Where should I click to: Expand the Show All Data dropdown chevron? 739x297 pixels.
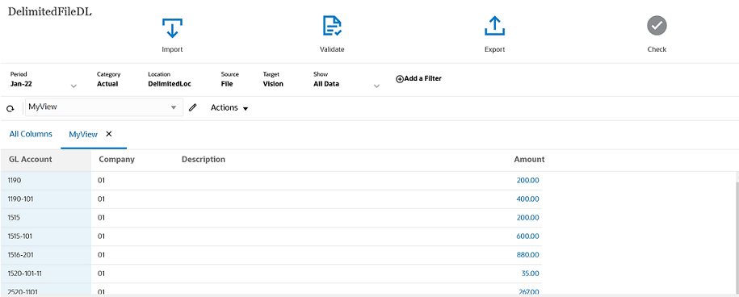pyautogui.click(x=376, y=86)
